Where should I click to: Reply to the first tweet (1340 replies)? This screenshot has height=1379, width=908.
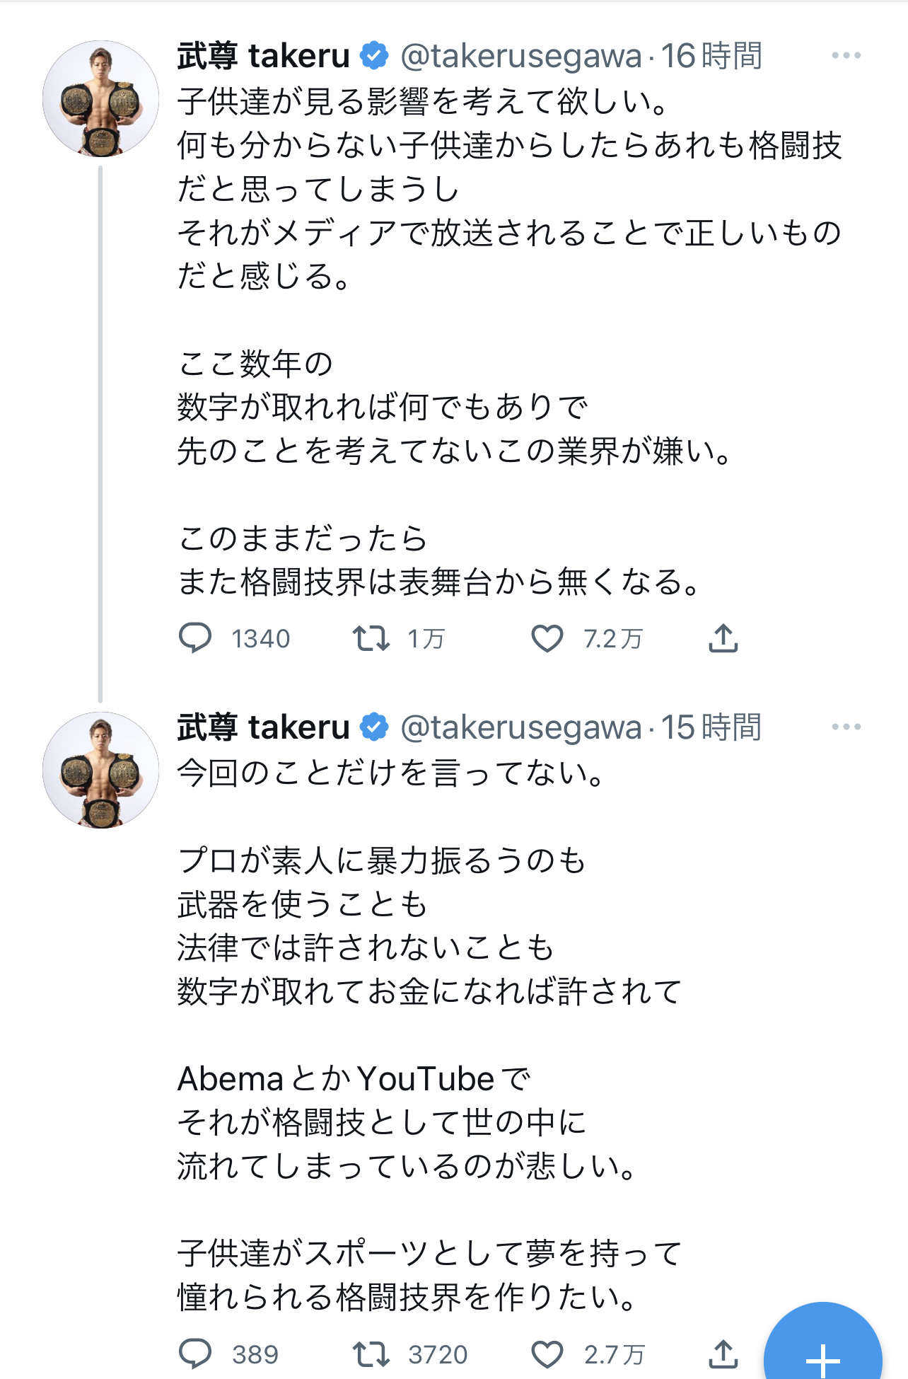195,637
